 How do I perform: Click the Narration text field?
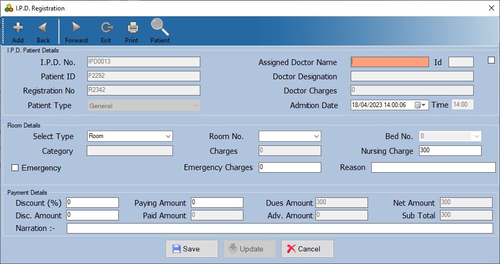point(280,228)
